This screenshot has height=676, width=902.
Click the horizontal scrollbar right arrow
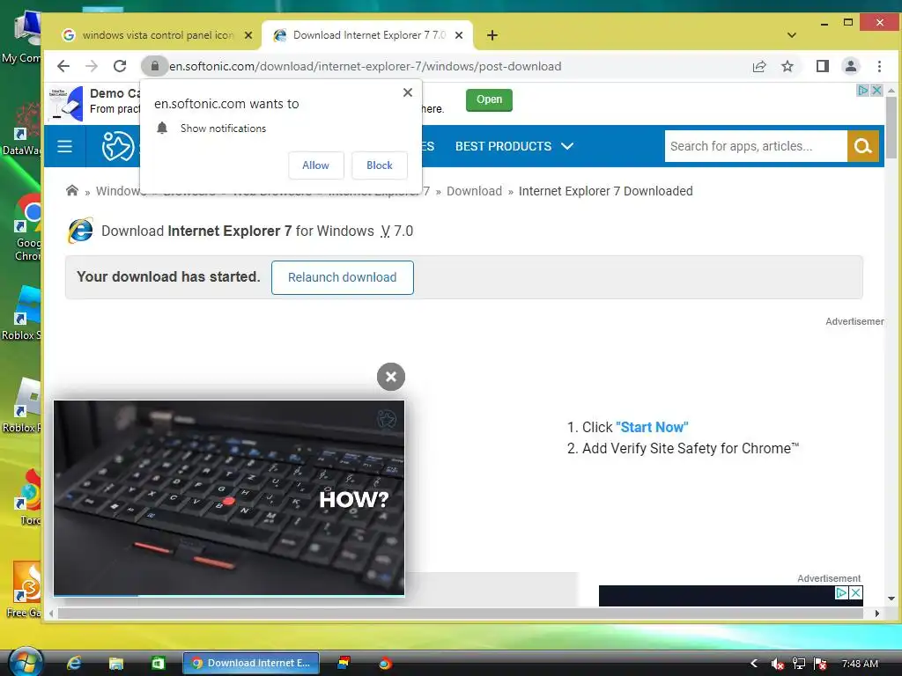tap(876, 614)
